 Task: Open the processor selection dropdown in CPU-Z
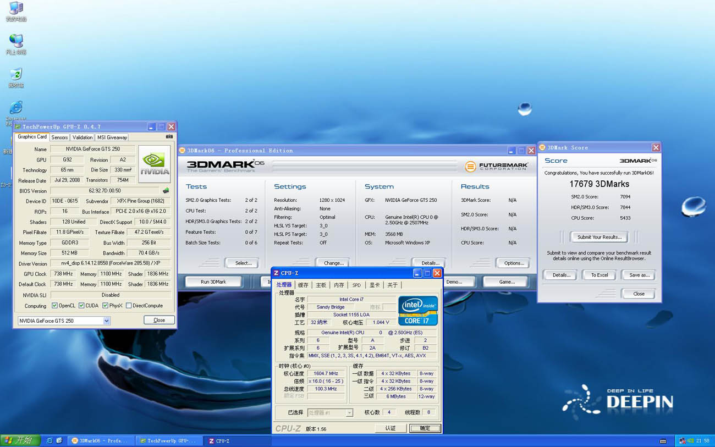tap(349, 413)
